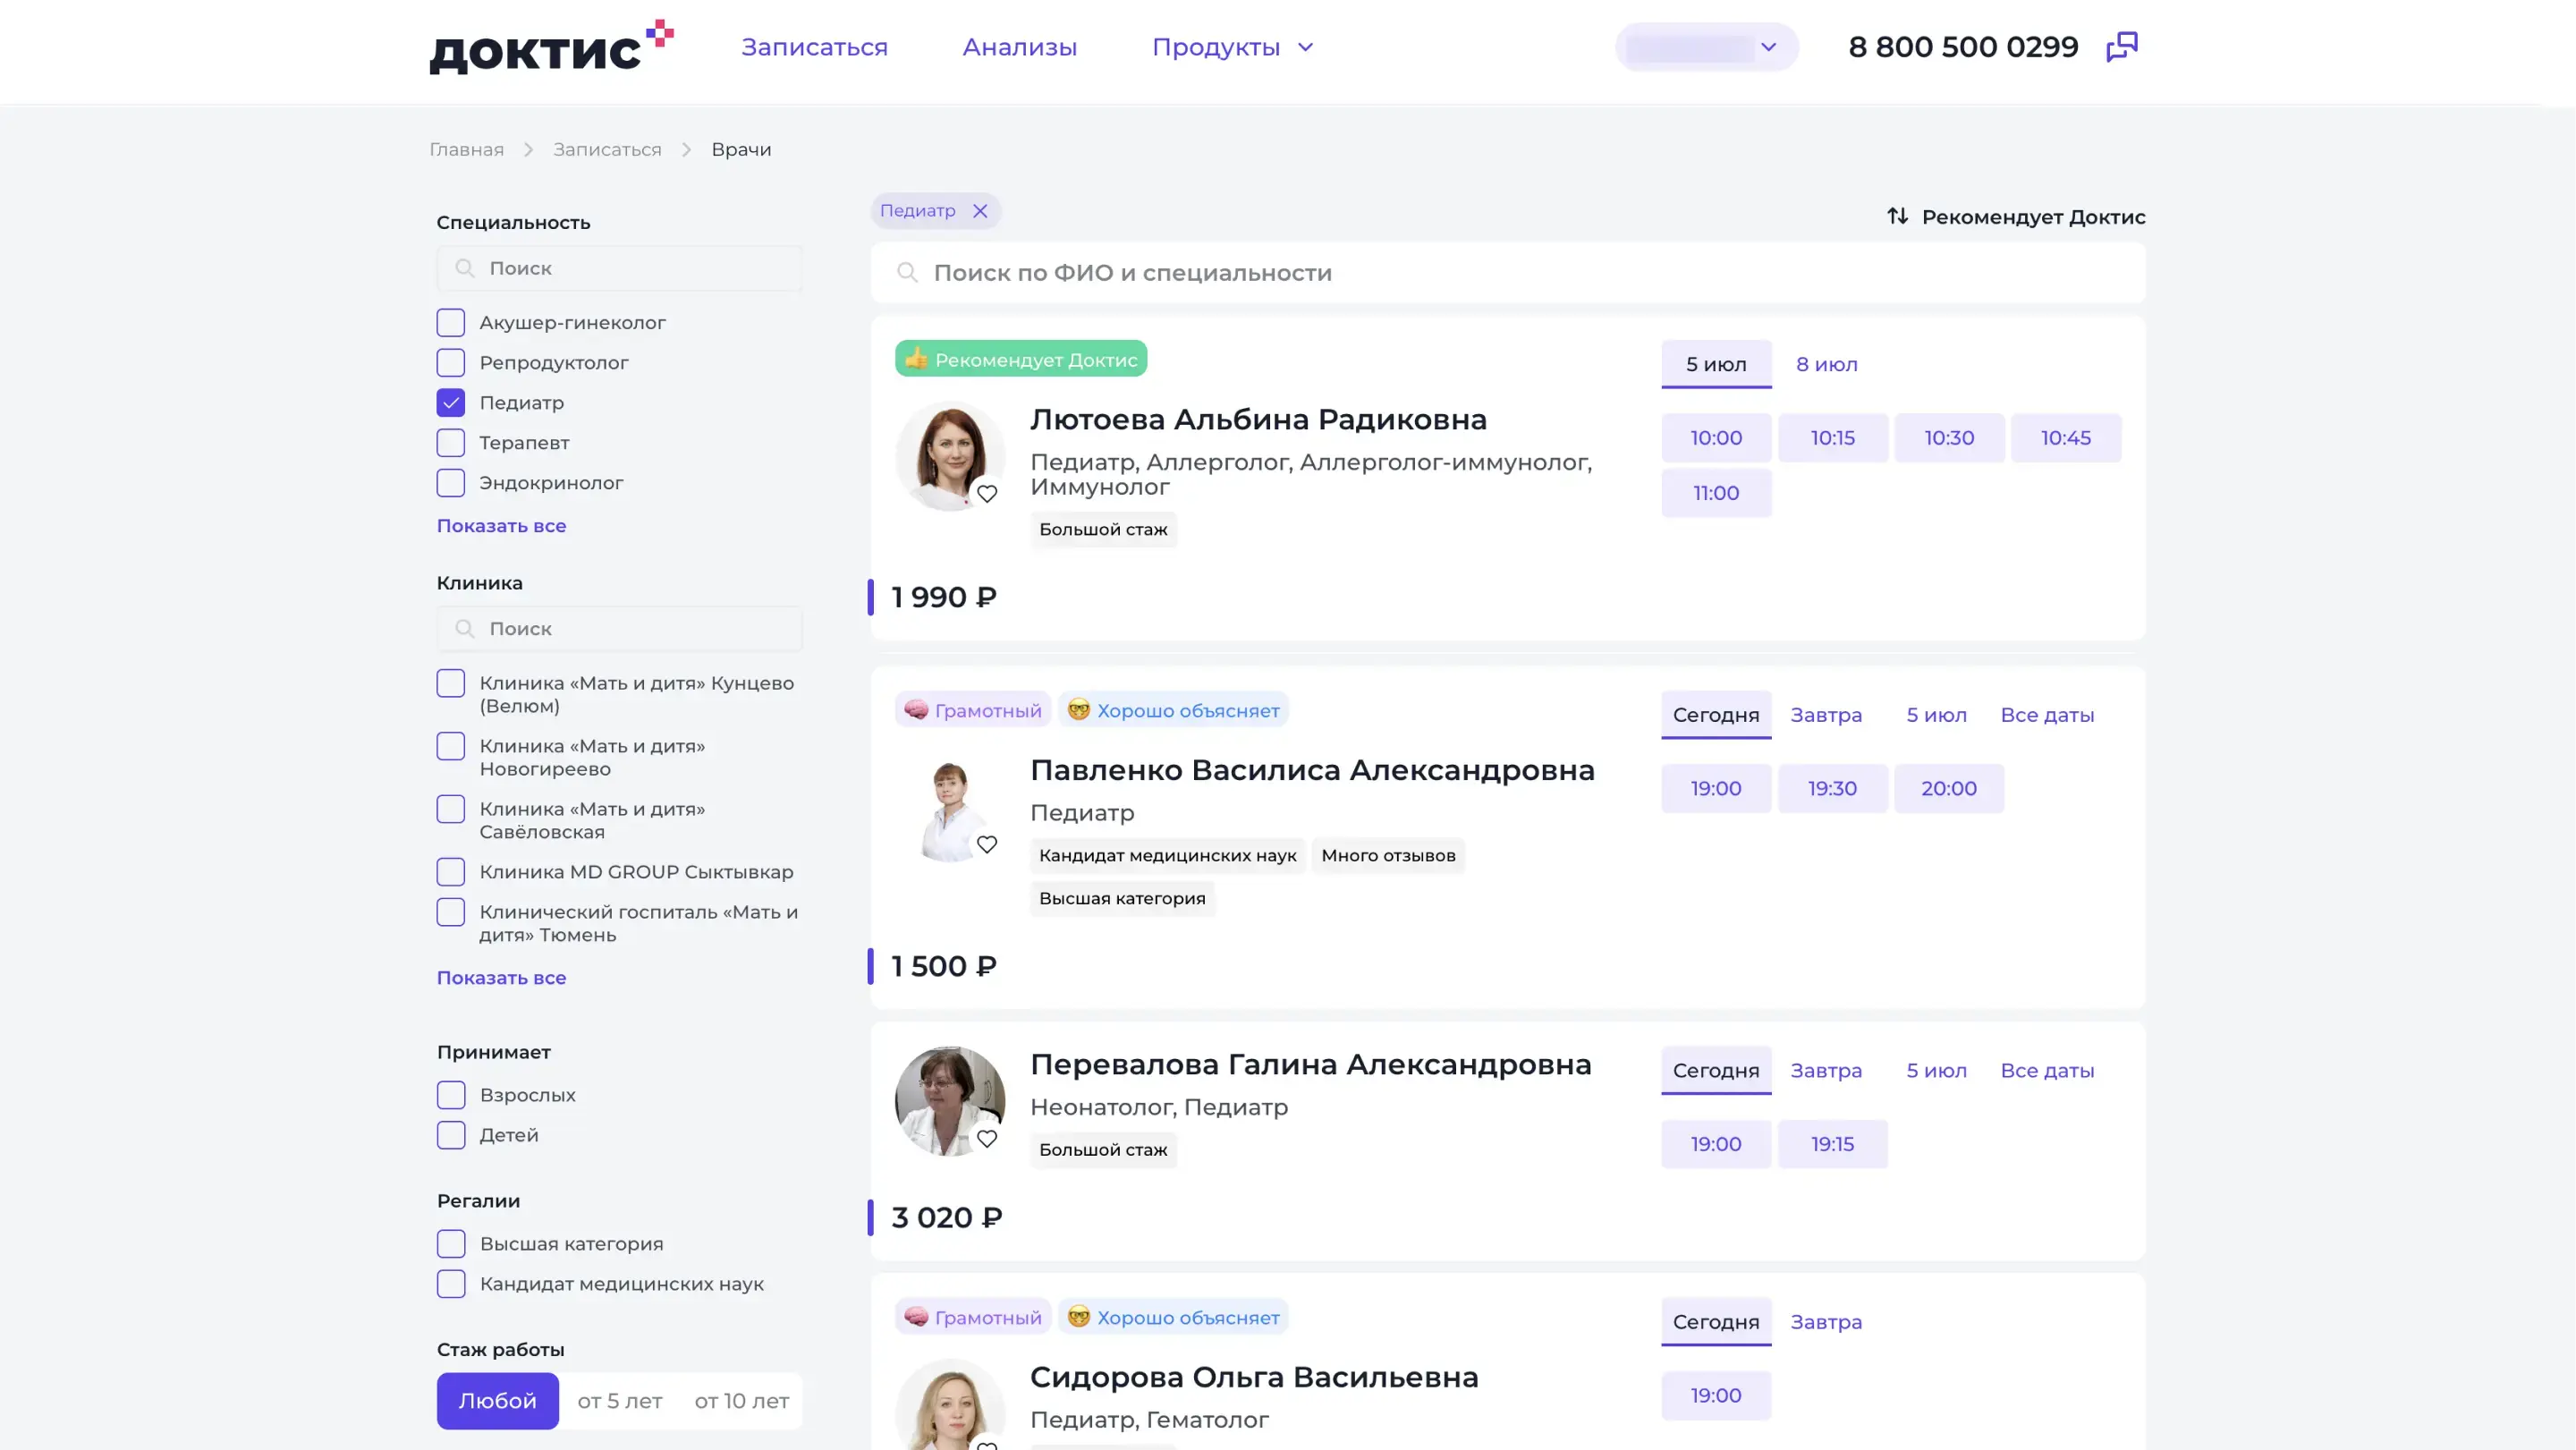Enable the Детей patients checkbox
The image size is (2576, 1450).
tap(451, 1135)
